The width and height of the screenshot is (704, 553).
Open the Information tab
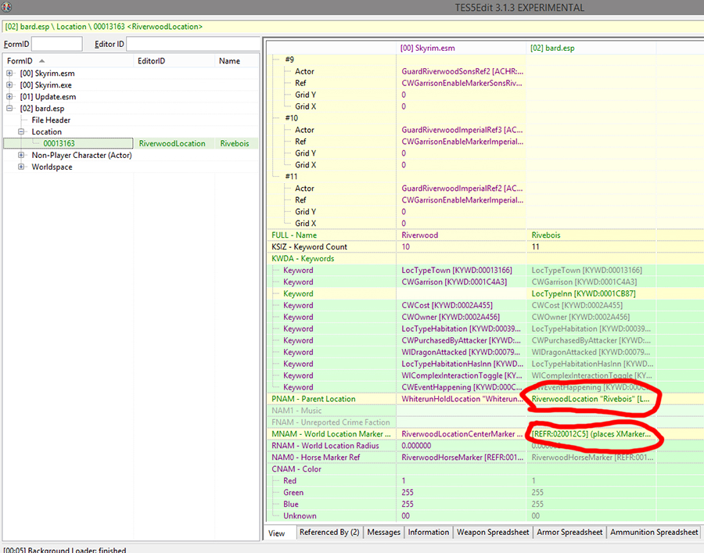click(429, 532)
